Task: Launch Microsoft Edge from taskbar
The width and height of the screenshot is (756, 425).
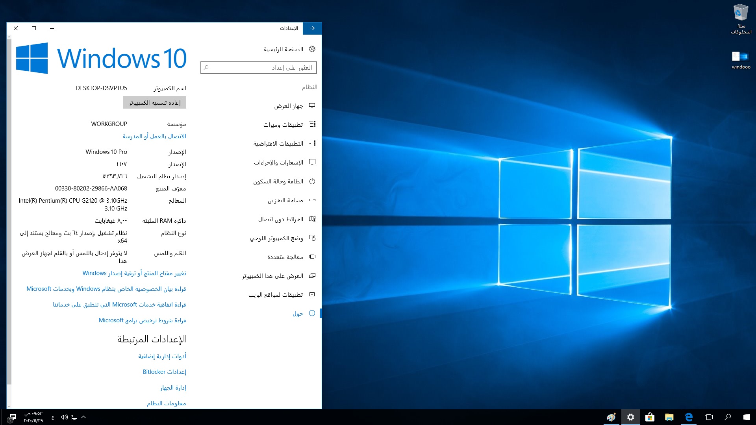Action: 689,417
